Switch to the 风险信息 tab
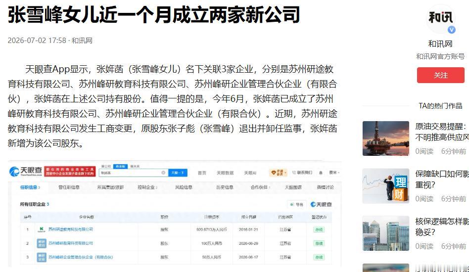 (x=184, y=187)
